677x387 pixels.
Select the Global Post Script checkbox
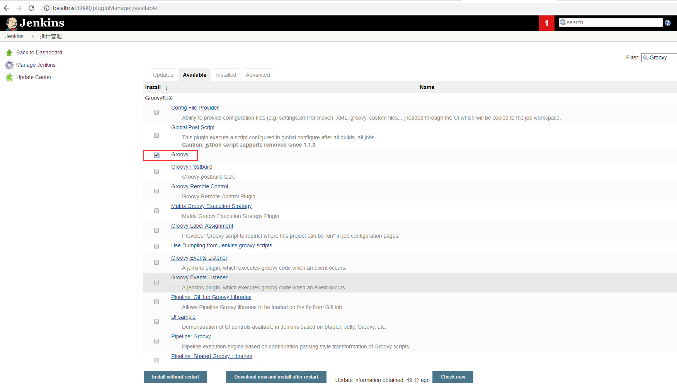pyautogui.click(x=156, y=136)
